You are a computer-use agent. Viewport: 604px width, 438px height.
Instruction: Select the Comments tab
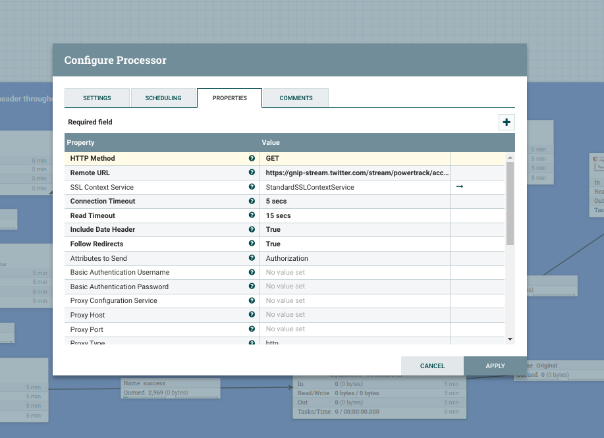296,98
